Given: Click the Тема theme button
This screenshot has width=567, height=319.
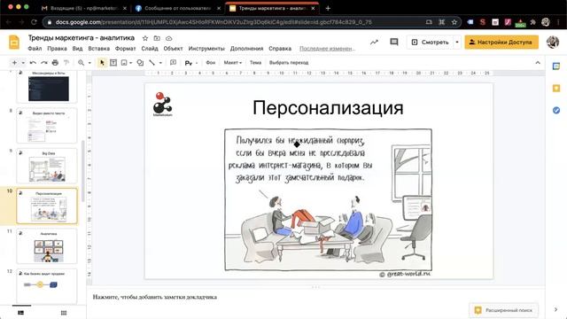Looking at the screenshot, I should [255, 63].
